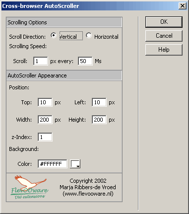Click the Width input field

click(x=45, y=120)
